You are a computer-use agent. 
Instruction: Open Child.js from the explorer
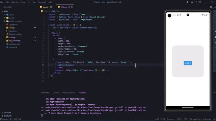click(x=12, y=37)
